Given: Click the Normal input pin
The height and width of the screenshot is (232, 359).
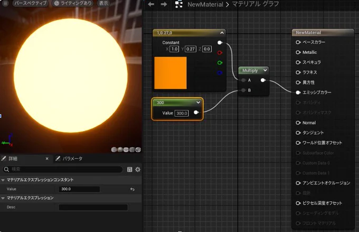Looking at the screenshot, I should (298, 123).
